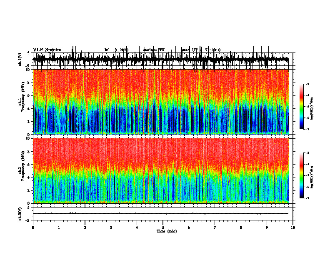Click the -3 value on ch.1 color bar
The image size is (330, 255).
tap(307, 84)
